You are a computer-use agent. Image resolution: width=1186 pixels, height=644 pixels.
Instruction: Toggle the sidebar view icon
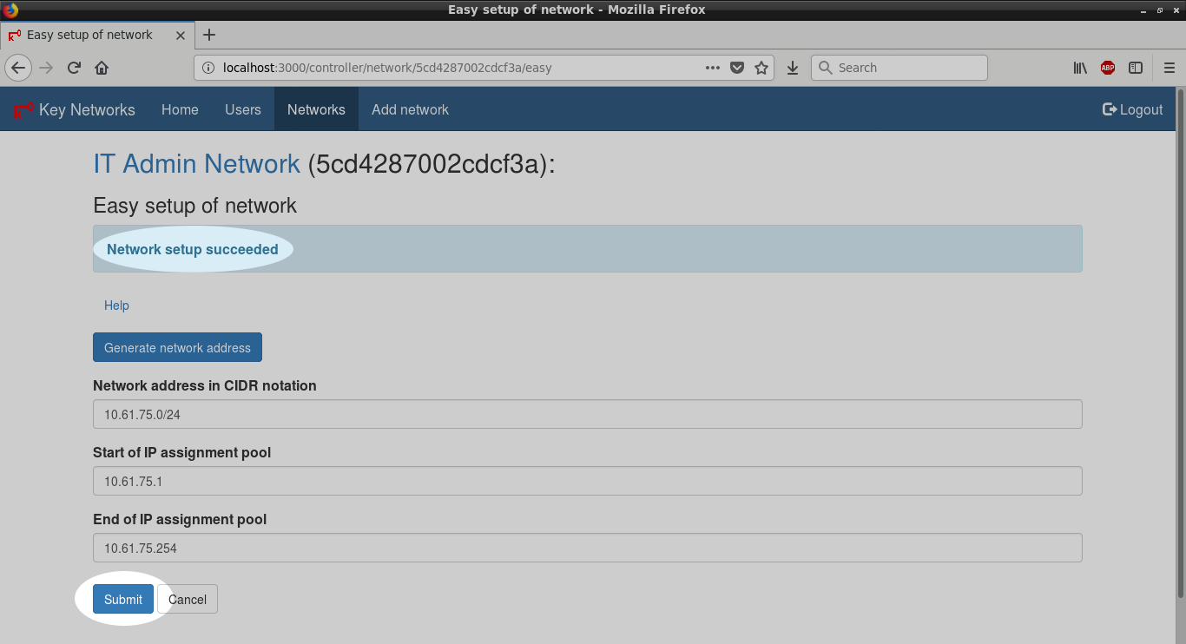(1135, 68)
